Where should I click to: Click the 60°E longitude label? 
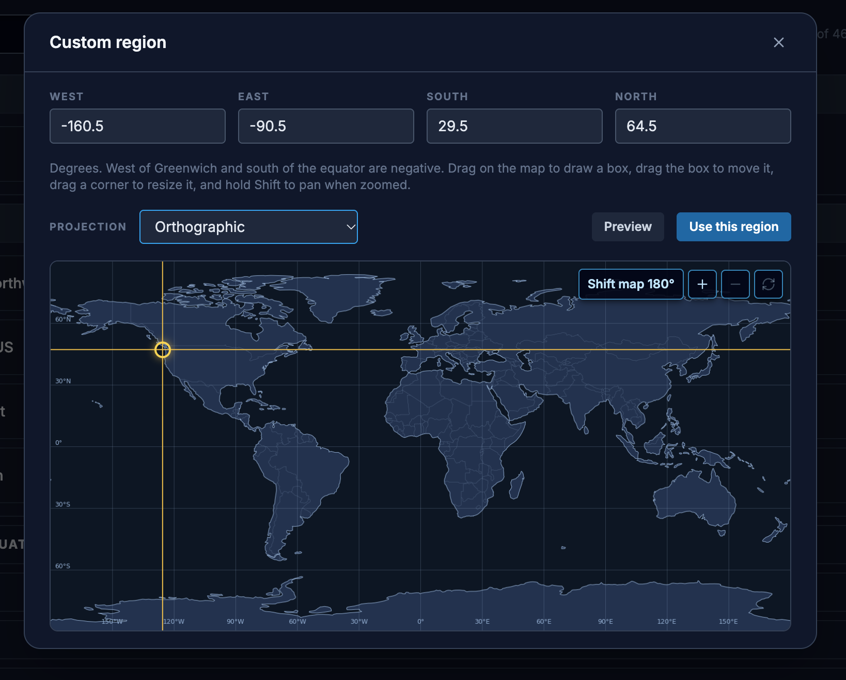click(x=544, y=621)
